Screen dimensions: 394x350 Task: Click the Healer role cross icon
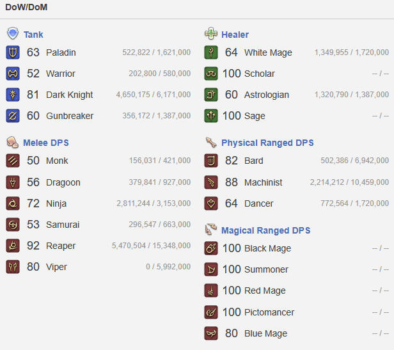(x=211, y=33)
